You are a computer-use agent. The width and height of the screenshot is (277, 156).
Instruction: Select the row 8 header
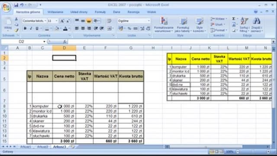pyautogui.click(x=4, y=106)
